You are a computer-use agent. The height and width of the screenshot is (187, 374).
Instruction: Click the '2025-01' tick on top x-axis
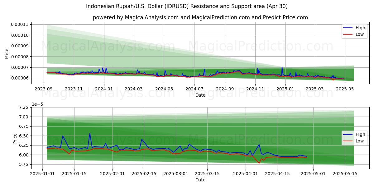tap(285, 89)
